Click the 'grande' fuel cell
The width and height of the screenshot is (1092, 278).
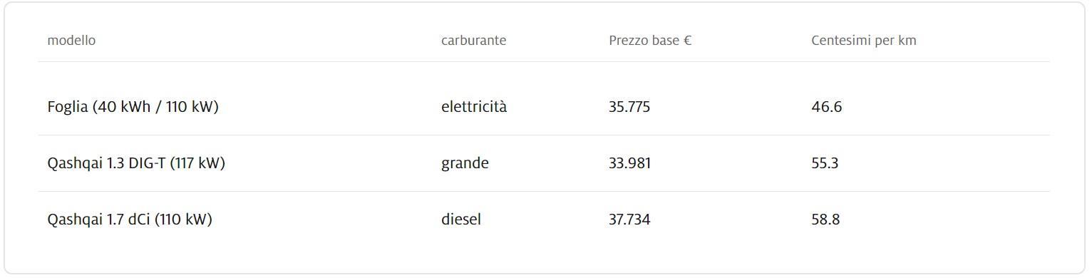click(465, 163)
